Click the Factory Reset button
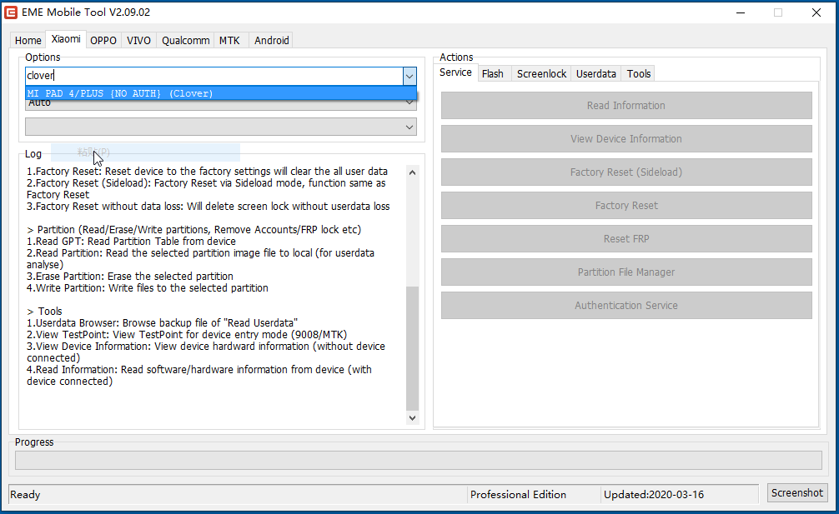 click(x=626, y=206)
